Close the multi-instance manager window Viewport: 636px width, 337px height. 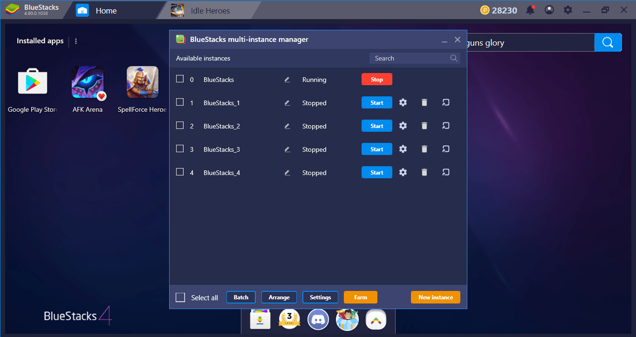458,40
